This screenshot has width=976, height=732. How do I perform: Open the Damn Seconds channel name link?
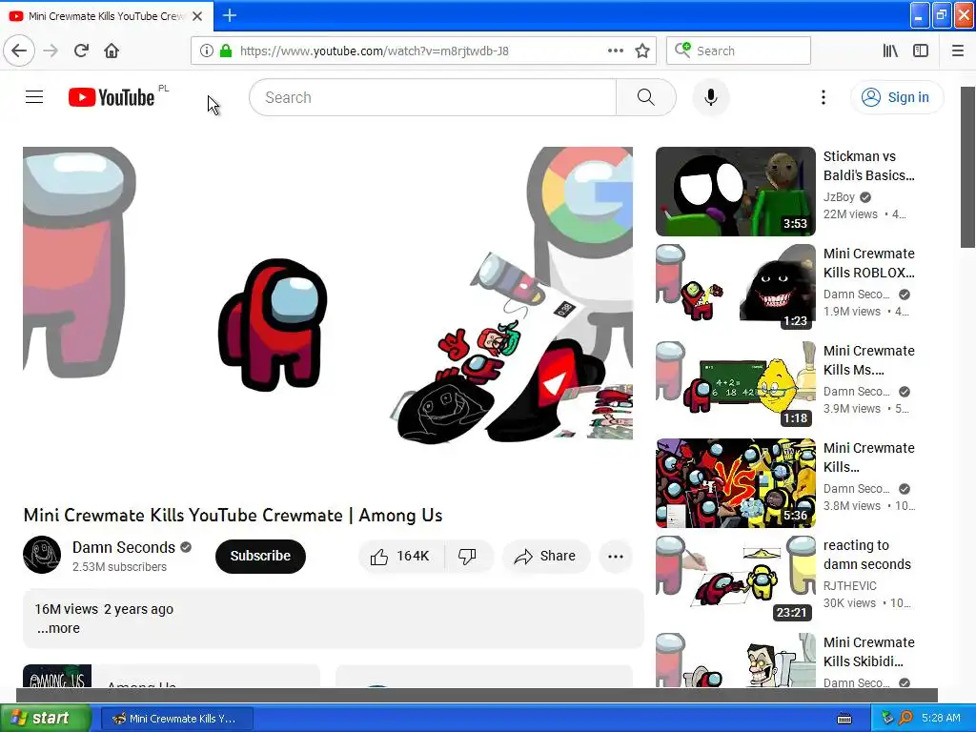tap(123, 547)
